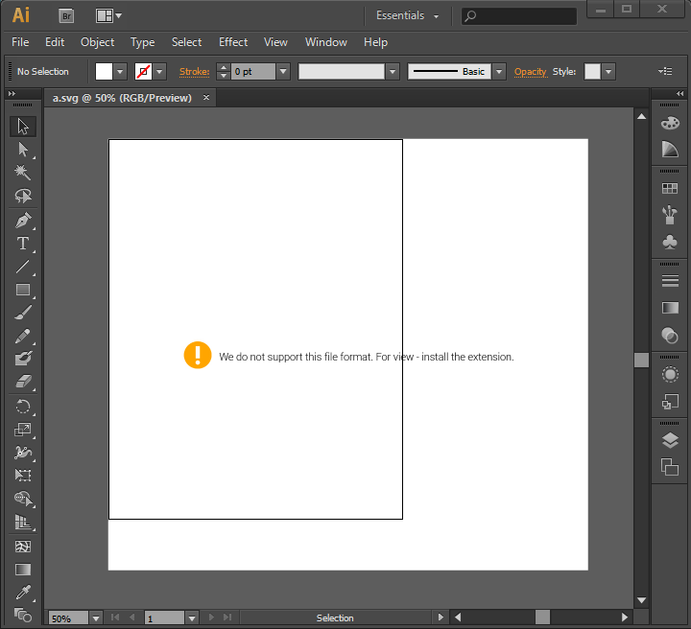The width and height of the screenshot is (691, 629).
Task: Open the Artboards panel
Action: (x=670, y=467)
